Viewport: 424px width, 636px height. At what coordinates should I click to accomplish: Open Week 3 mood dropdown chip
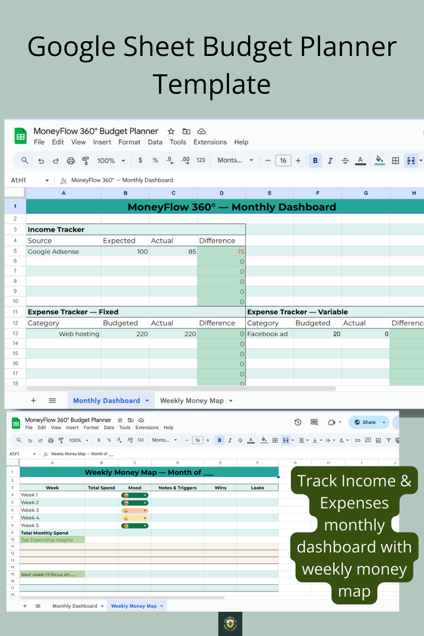[x=135, y=510]
